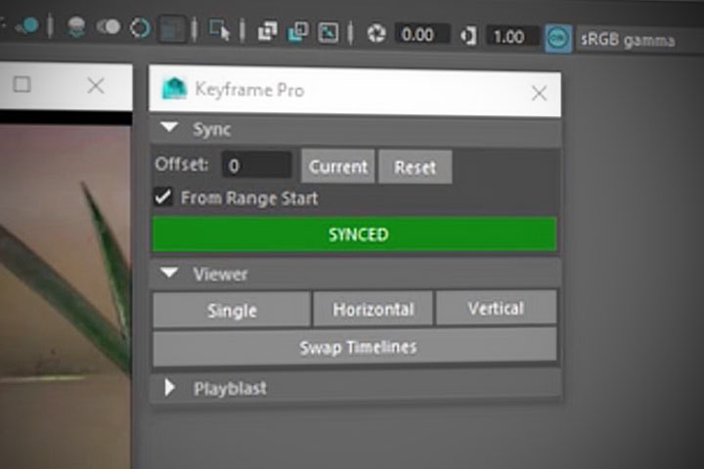Uncheck the From Range Start checkbox

164,198
